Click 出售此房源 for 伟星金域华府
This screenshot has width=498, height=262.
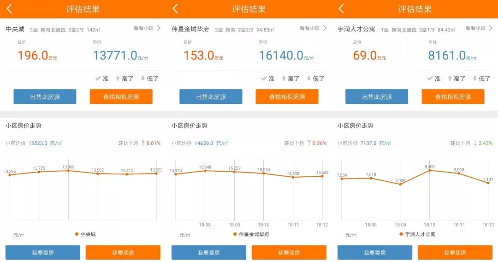pos(211,96)
